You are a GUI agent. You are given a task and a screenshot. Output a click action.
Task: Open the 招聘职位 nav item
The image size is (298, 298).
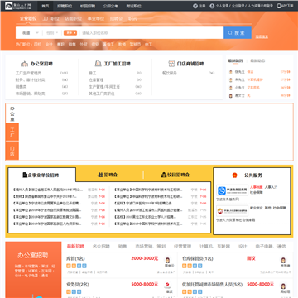pyautogui.click(x=64, y=6)
